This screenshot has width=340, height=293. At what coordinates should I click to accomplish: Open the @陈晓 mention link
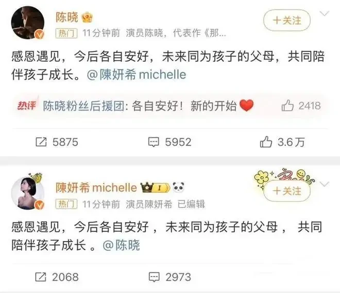click(121, 245)
